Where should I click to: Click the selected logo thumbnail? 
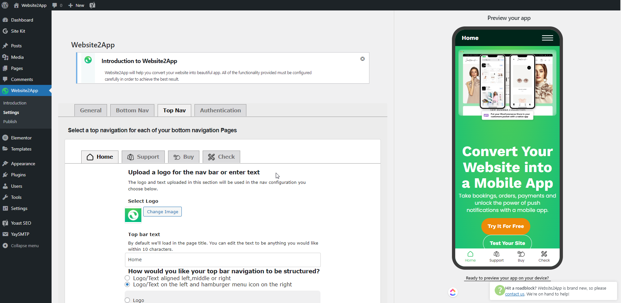tap(133, 215)
